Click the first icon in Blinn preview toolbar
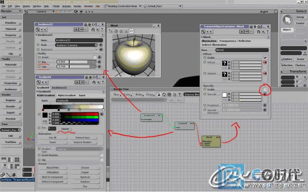Image resolution: width=308 pixels, height=192 pixels. [111, 31]
